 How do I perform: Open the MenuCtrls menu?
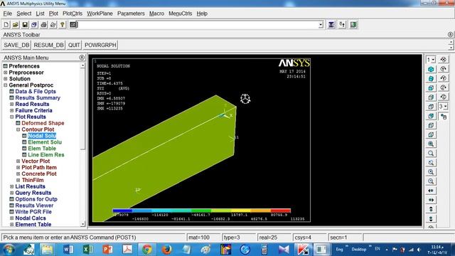(180, 14)
